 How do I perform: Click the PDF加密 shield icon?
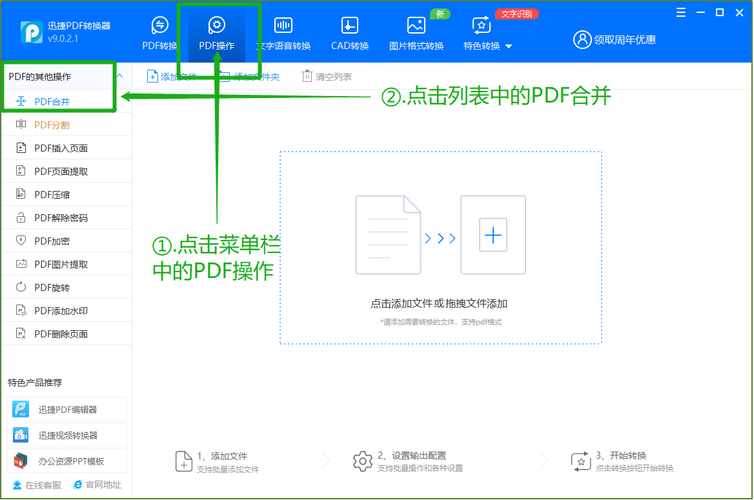tap(21, 241)
